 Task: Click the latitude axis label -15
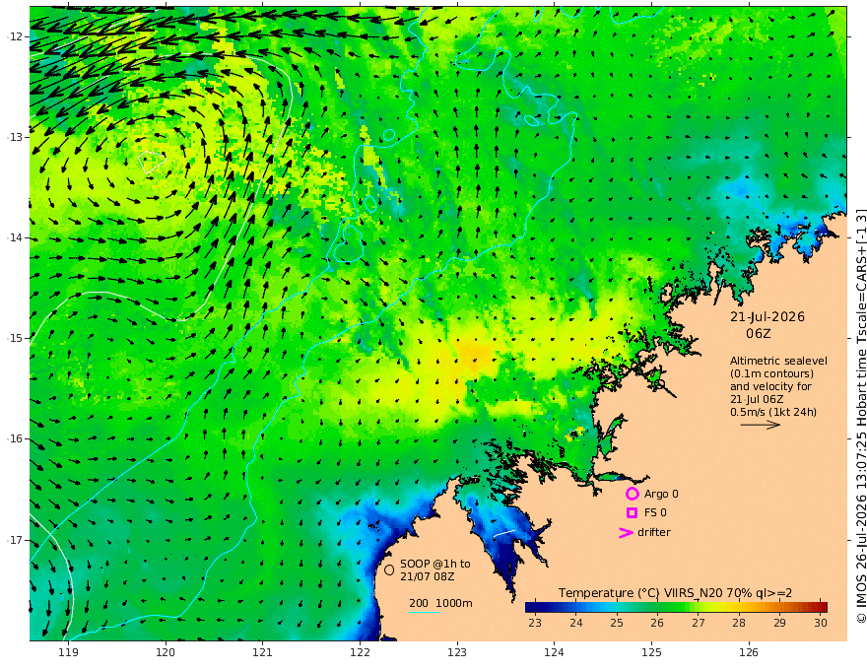[x=15, y=338]
